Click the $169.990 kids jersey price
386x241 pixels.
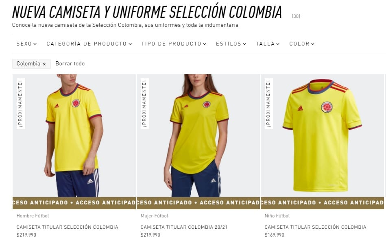[x=274, y=235]
